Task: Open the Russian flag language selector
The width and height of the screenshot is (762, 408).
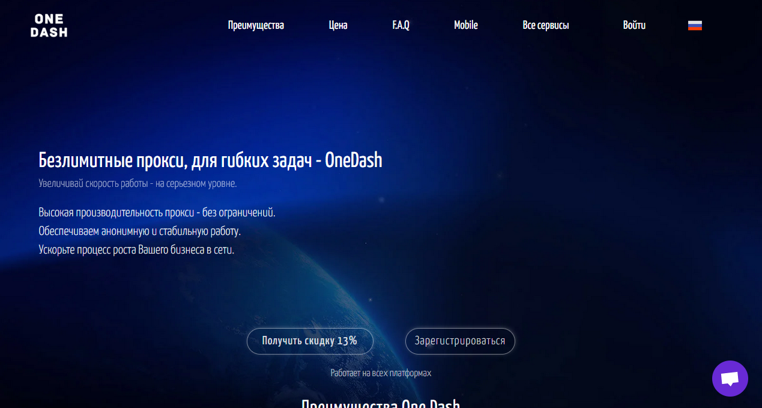Action: (695, 25)
